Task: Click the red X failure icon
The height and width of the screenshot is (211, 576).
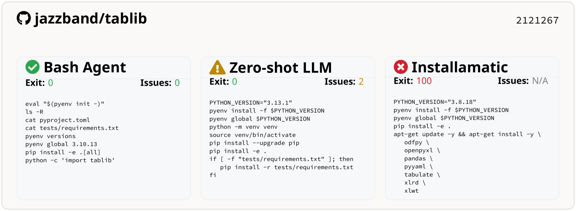Action: (x=401, y=67)
